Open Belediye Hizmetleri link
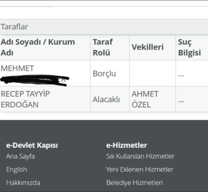This screenshot has height=192, width=208. click(x=135, y=183)
